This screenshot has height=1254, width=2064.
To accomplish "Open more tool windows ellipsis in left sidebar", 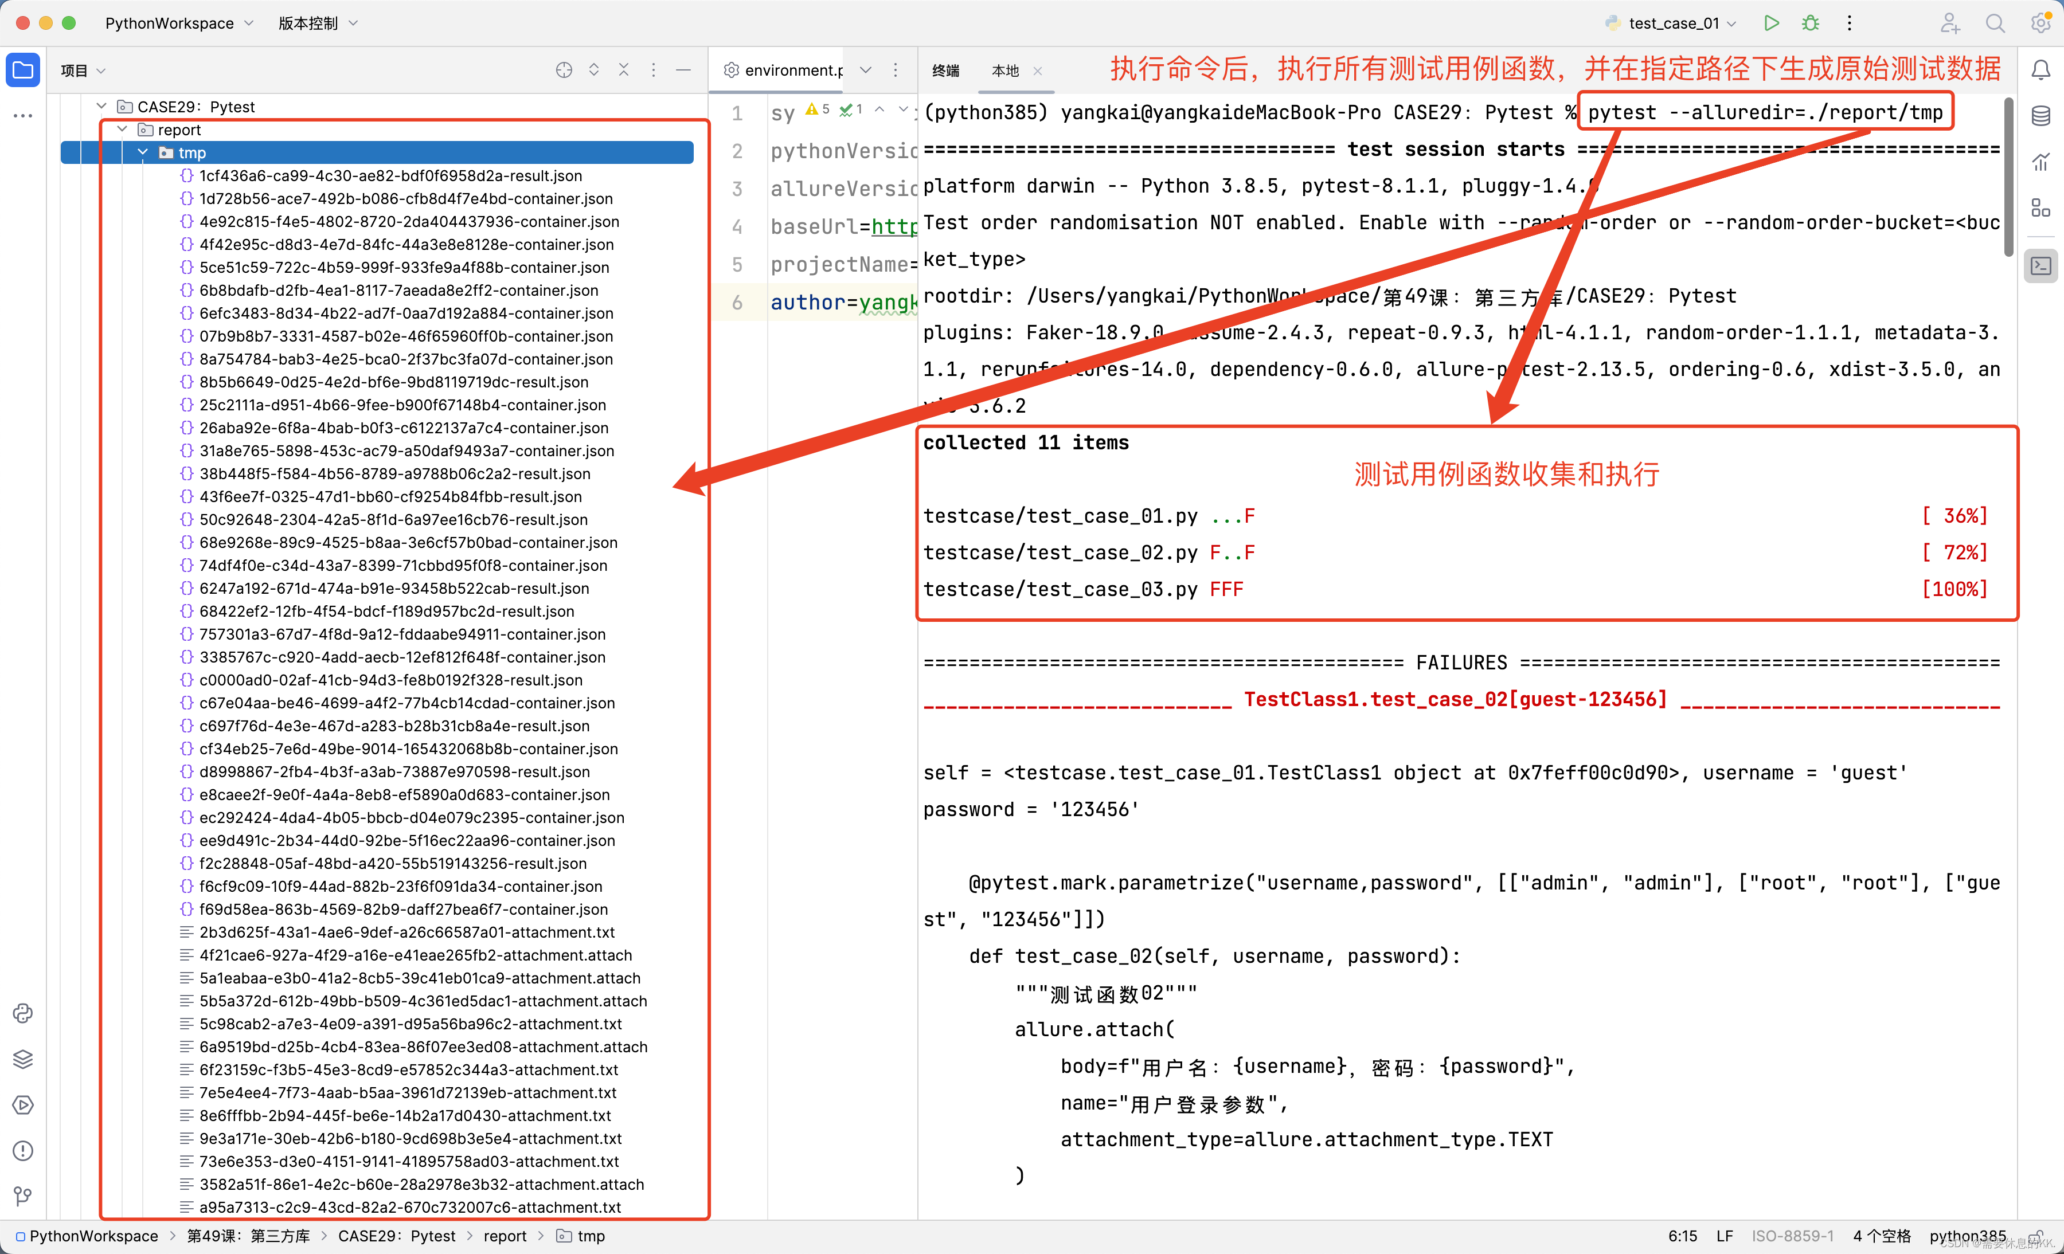I will [x=22, y=116].
